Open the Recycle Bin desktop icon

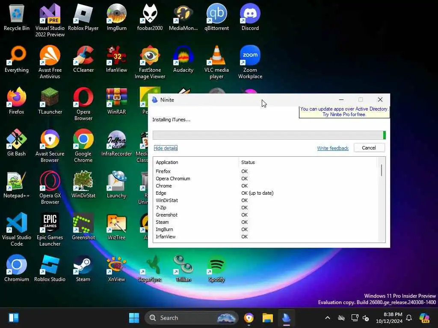17,17
